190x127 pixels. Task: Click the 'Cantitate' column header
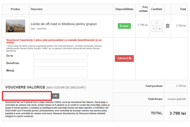(156, 9)
